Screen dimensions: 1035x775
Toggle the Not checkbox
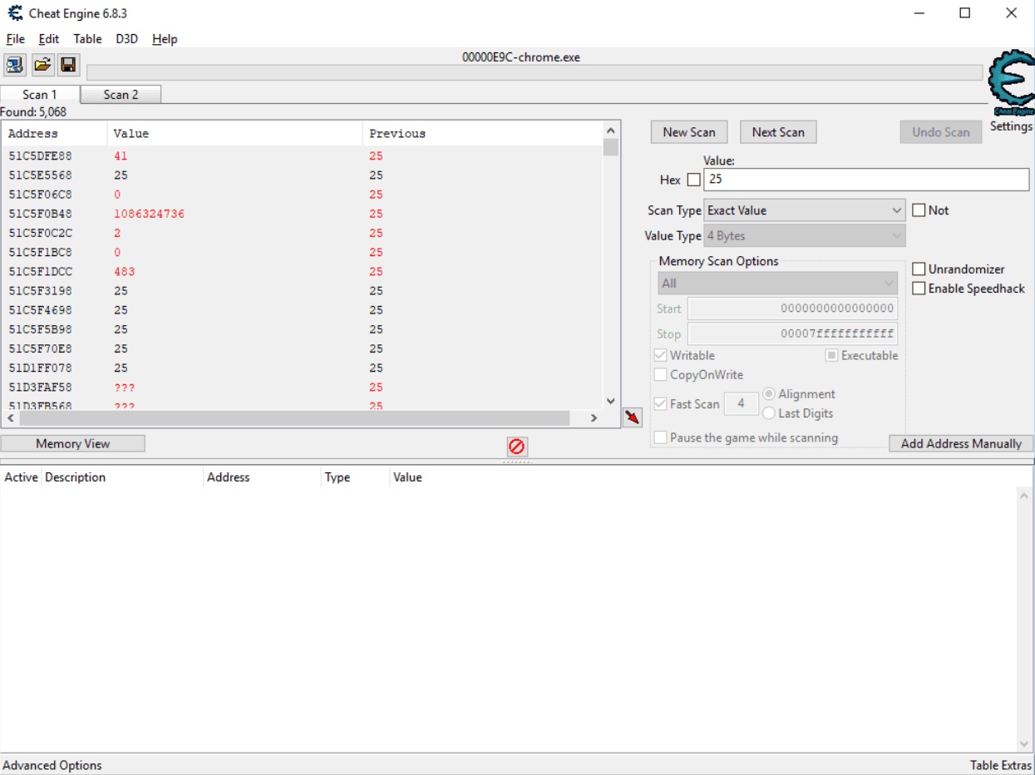919,210
